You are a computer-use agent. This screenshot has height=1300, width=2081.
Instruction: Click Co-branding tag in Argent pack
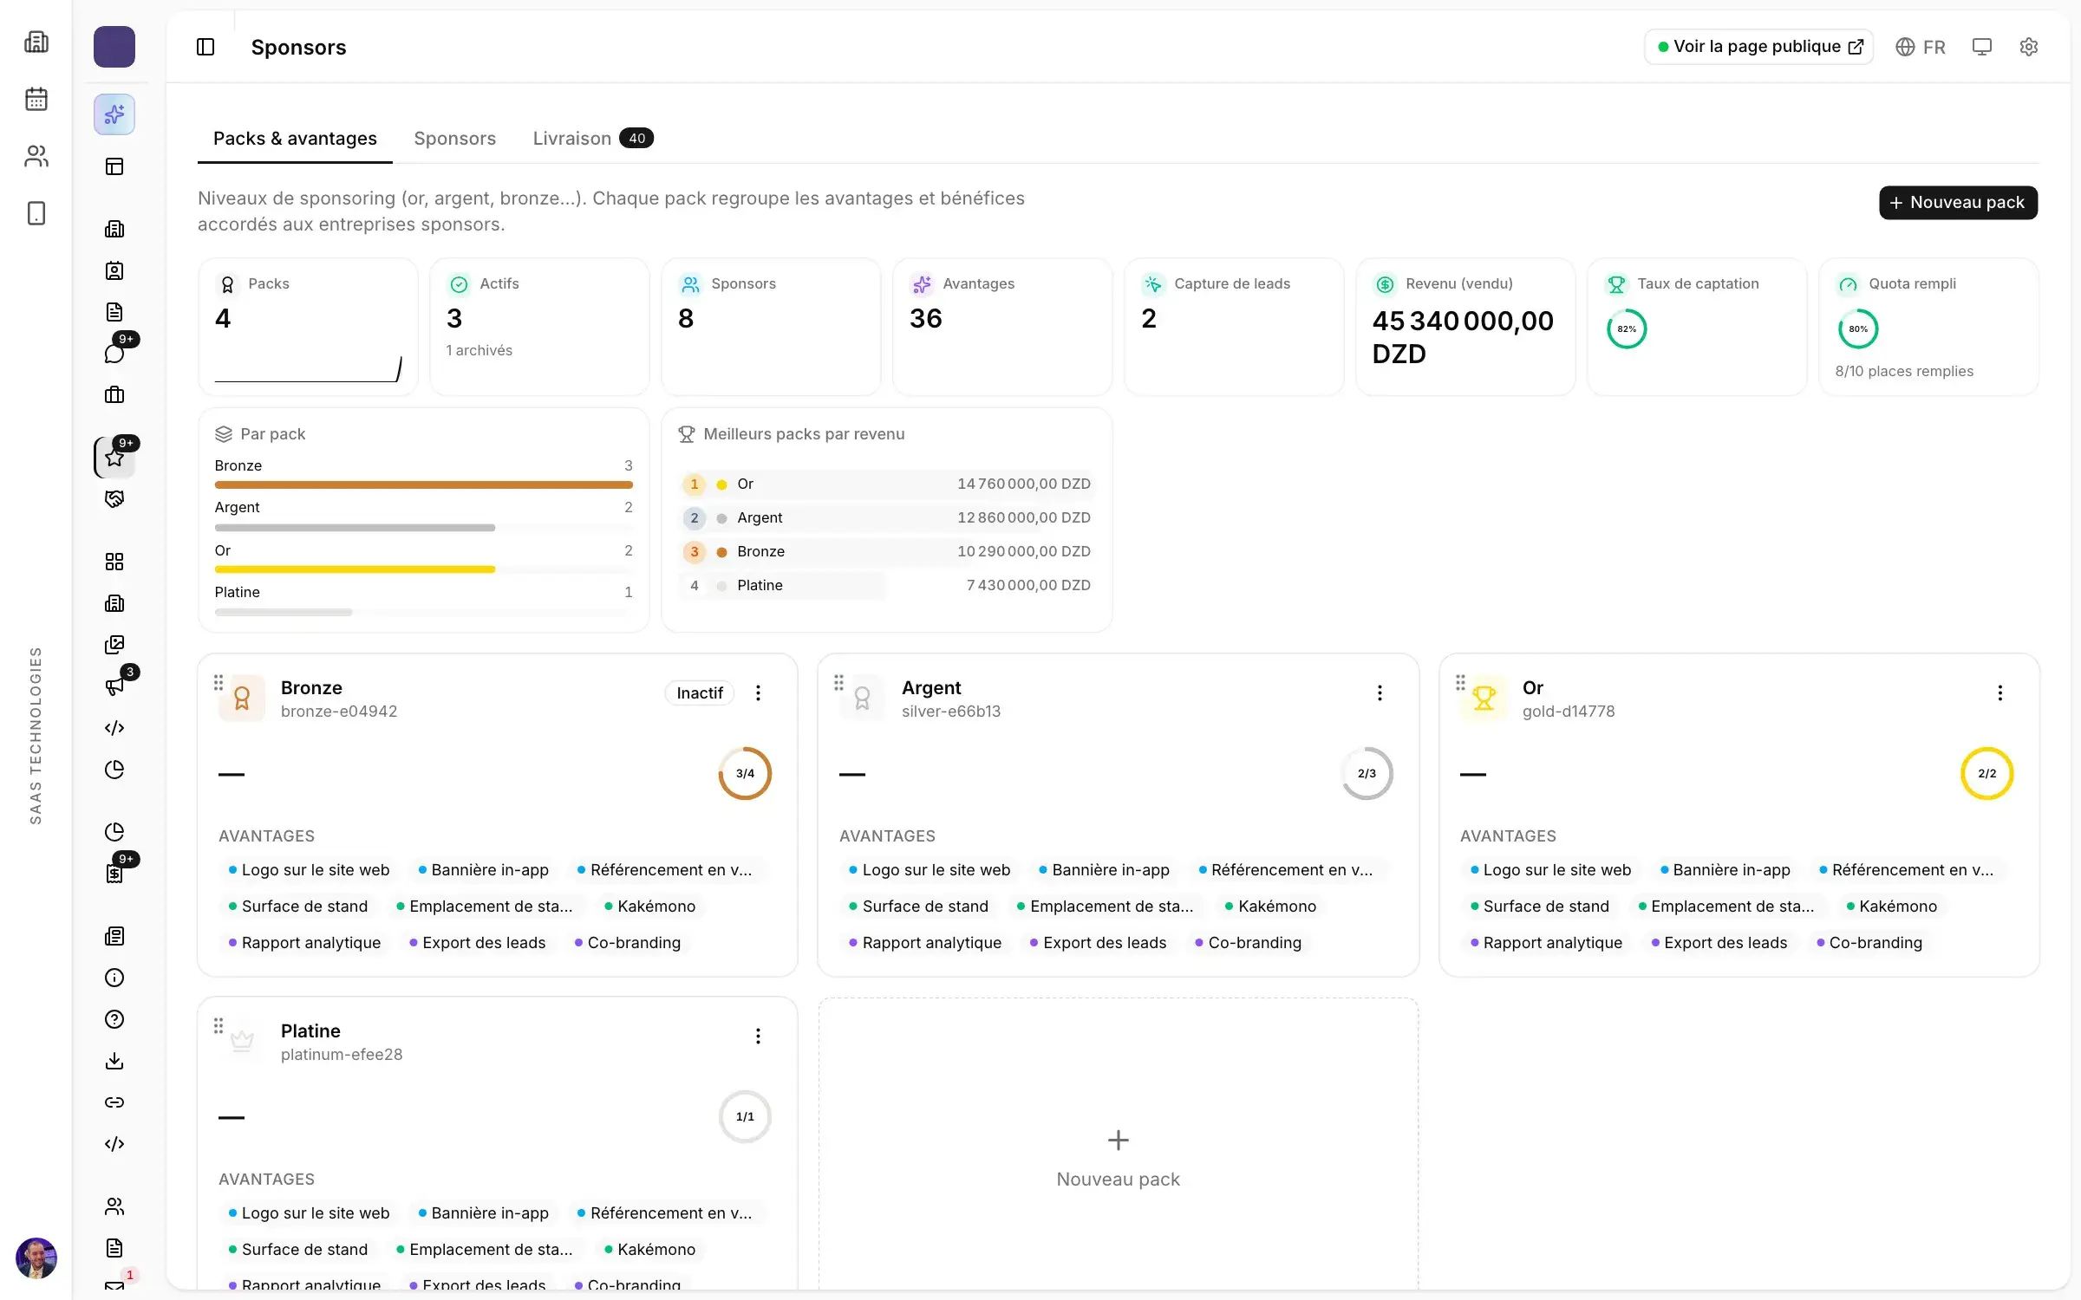click(1249, 942)
